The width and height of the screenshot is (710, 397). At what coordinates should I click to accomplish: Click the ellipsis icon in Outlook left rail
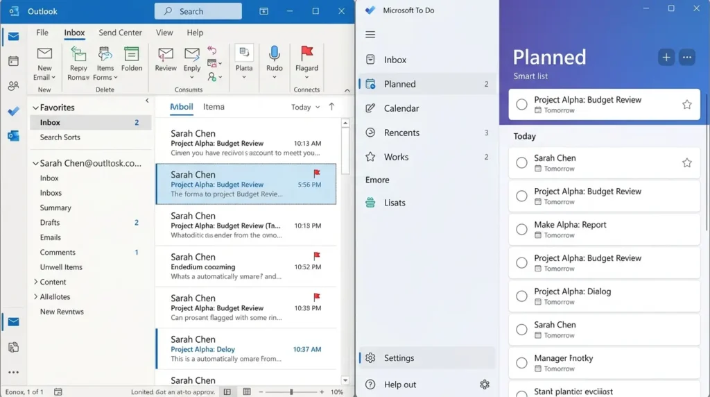pos(14,372)
